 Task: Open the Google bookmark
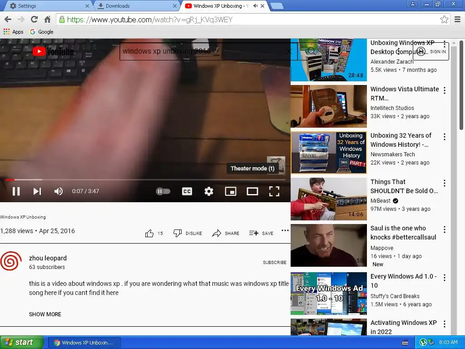[41, 32]
